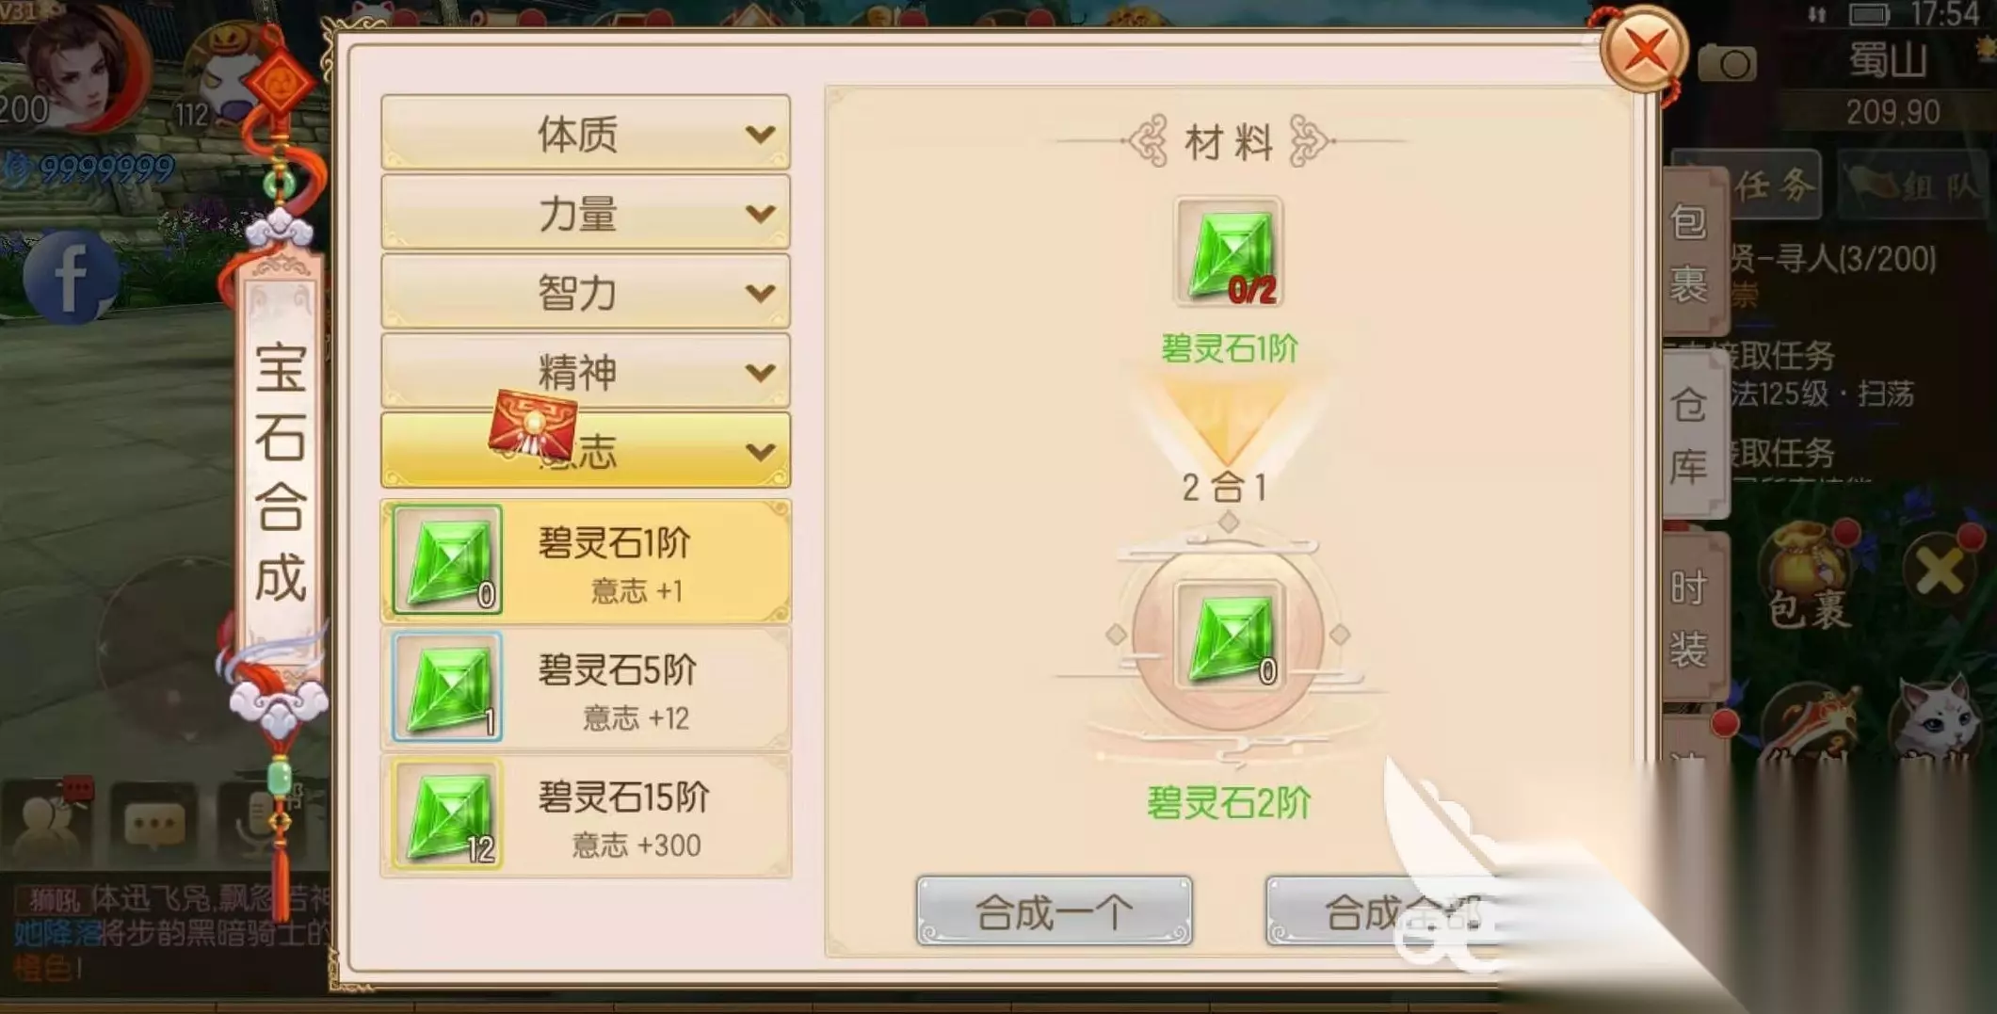Switch to the 仓库 side tab

click(x=1691, y=435)
